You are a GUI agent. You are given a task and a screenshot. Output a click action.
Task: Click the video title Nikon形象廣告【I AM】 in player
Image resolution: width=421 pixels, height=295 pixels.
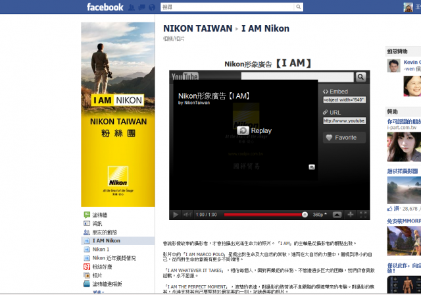pos(214,96)
